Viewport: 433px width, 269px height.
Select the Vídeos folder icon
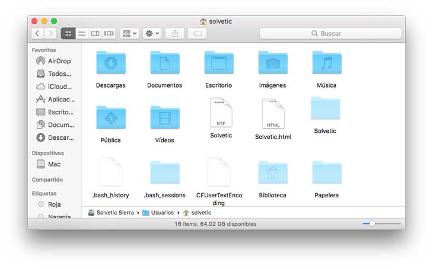coord(165,118)
